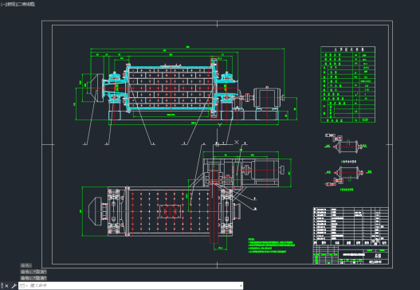Select the parts list above the title block
The width and height of the screenshot is (420, 290).
pos(351,226)
